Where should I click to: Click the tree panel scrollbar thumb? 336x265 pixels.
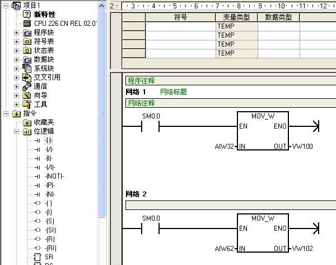click(x=102, y=114)
